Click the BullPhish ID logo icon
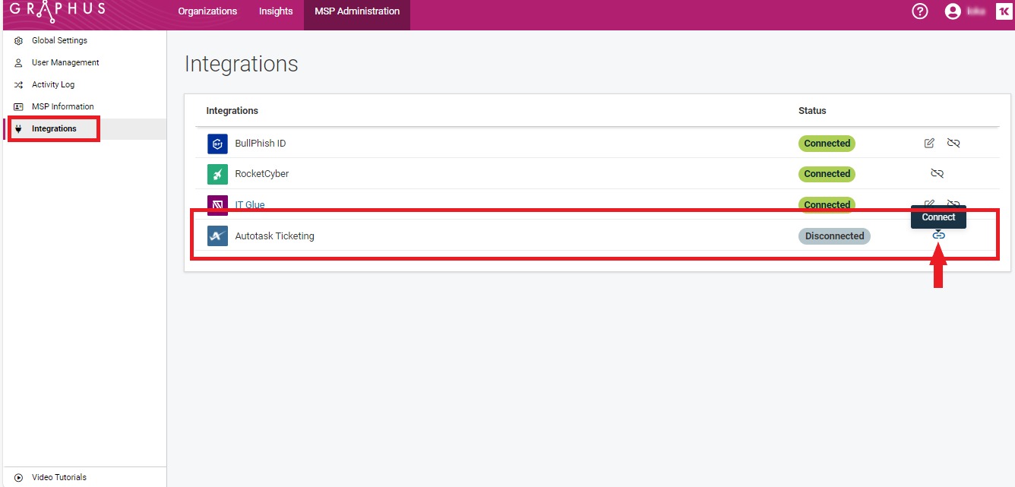 (217, 144)
